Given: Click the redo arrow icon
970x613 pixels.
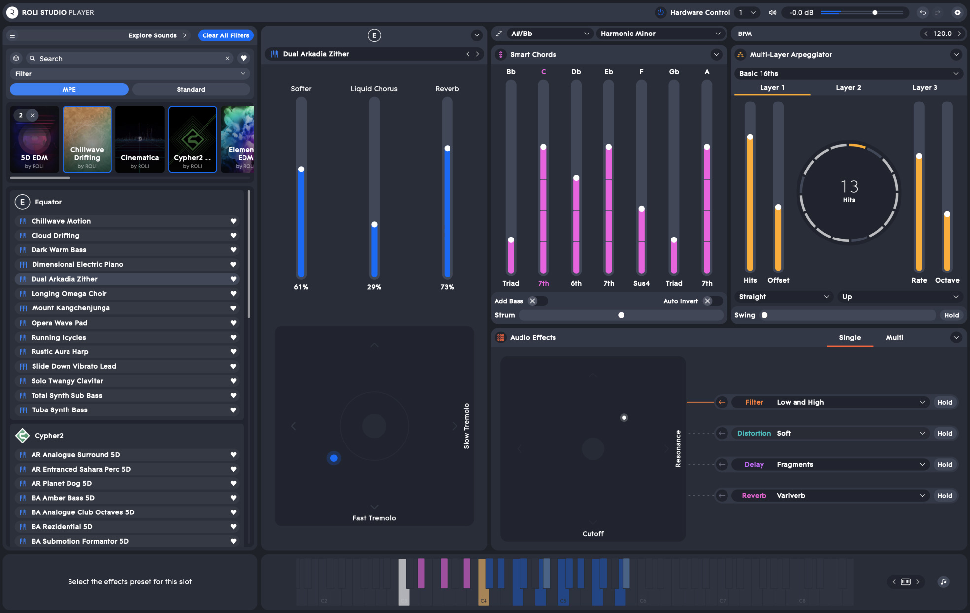Looking at the screenshot, I should pos(938,13).
